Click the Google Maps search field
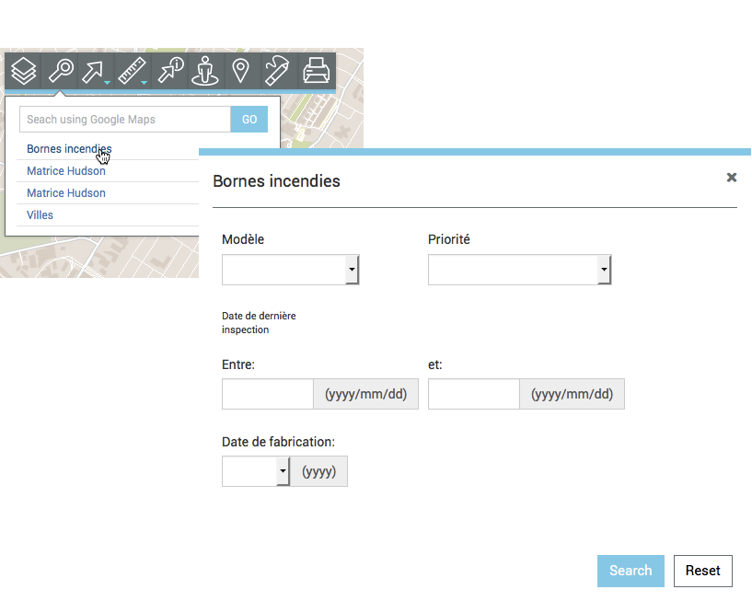Viewport: 752px width, 601px height. (x=125, y=120)
